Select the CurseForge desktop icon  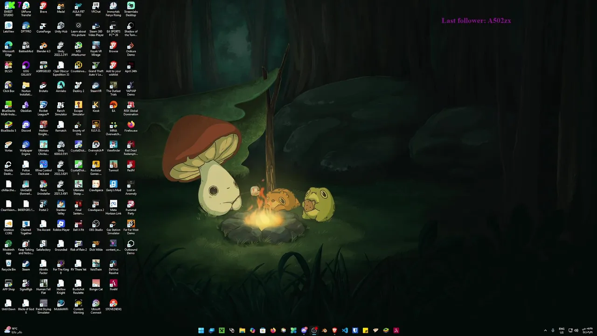(x=43, y=28)
